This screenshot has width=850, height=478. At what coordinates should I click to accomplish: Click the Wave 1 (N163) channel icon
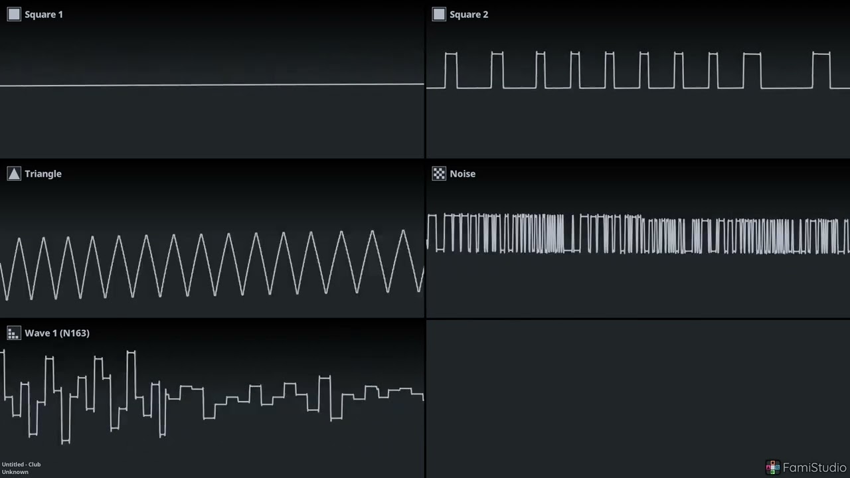(x=14, y=333)
